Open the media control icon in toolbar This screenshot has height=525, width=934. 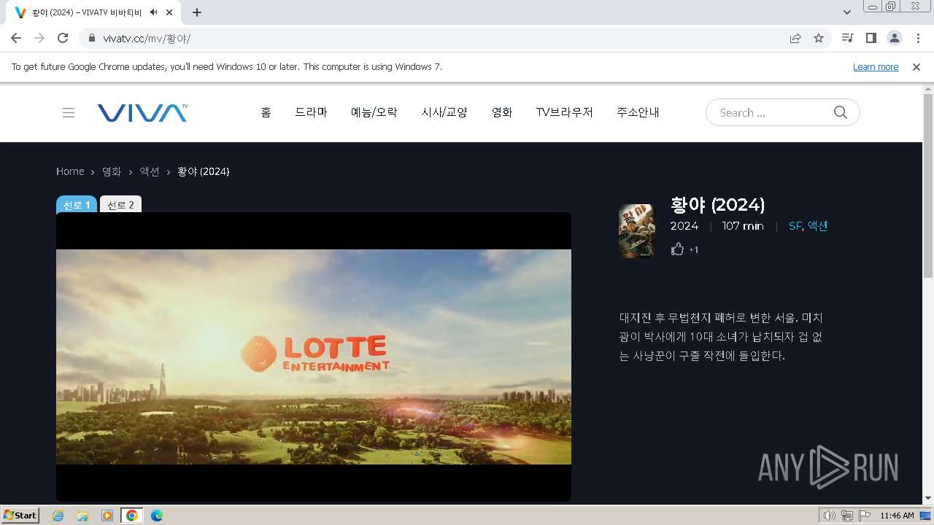pos(847,38)
